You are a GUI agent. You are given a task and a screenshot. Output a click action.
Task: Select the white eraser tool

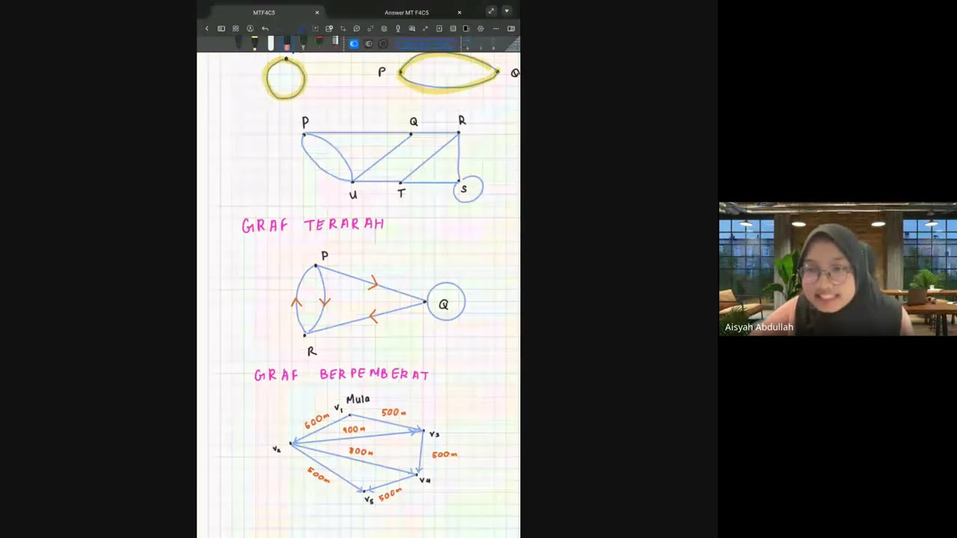(x=271, y=43)
